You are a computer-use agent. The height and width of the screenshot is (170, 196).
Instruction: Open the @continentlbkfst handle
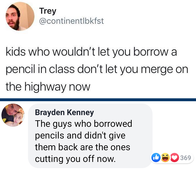[x=71, y=21]
